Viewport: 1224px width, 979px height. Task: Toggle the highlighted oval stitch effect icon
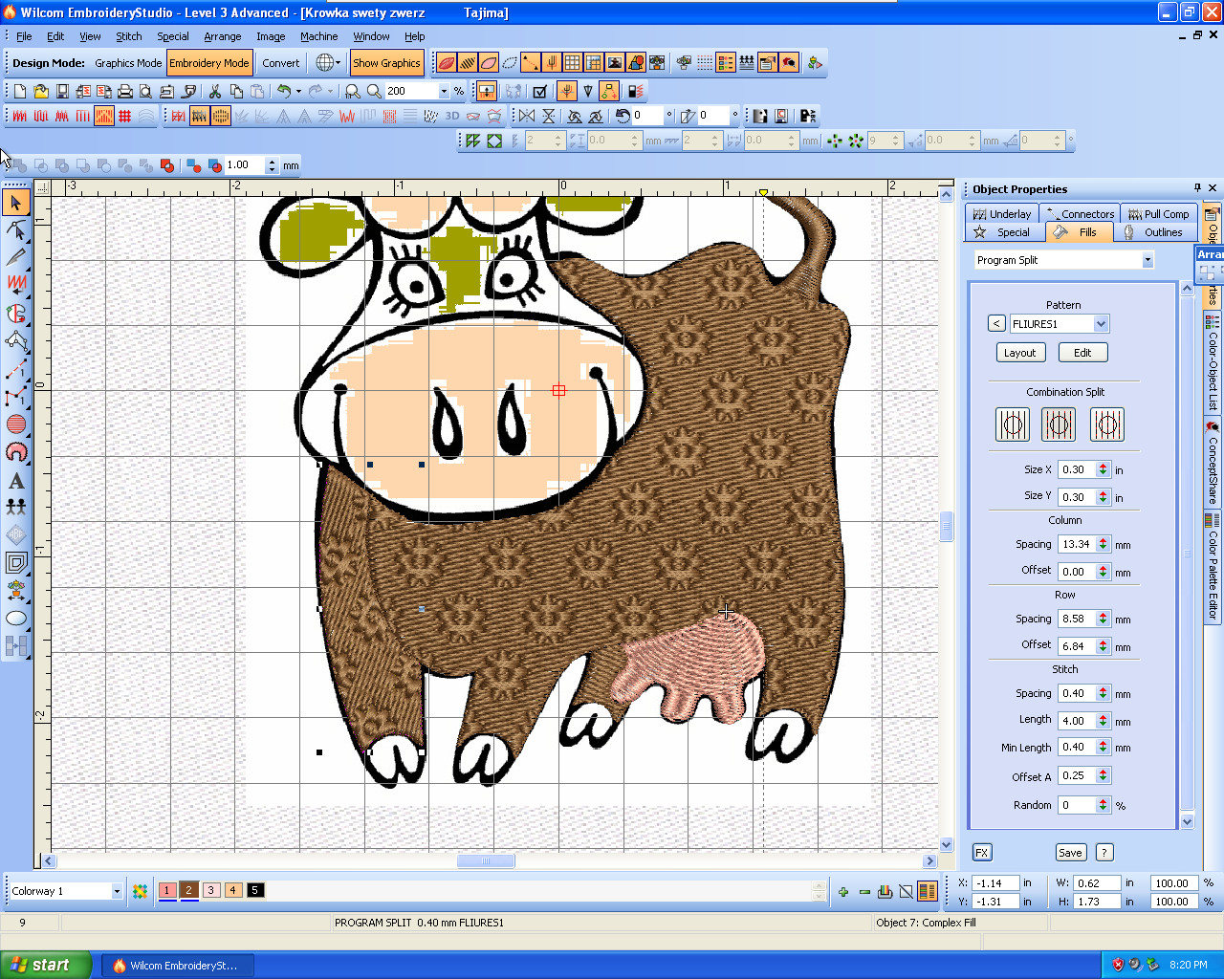click(x=221, y=116)
